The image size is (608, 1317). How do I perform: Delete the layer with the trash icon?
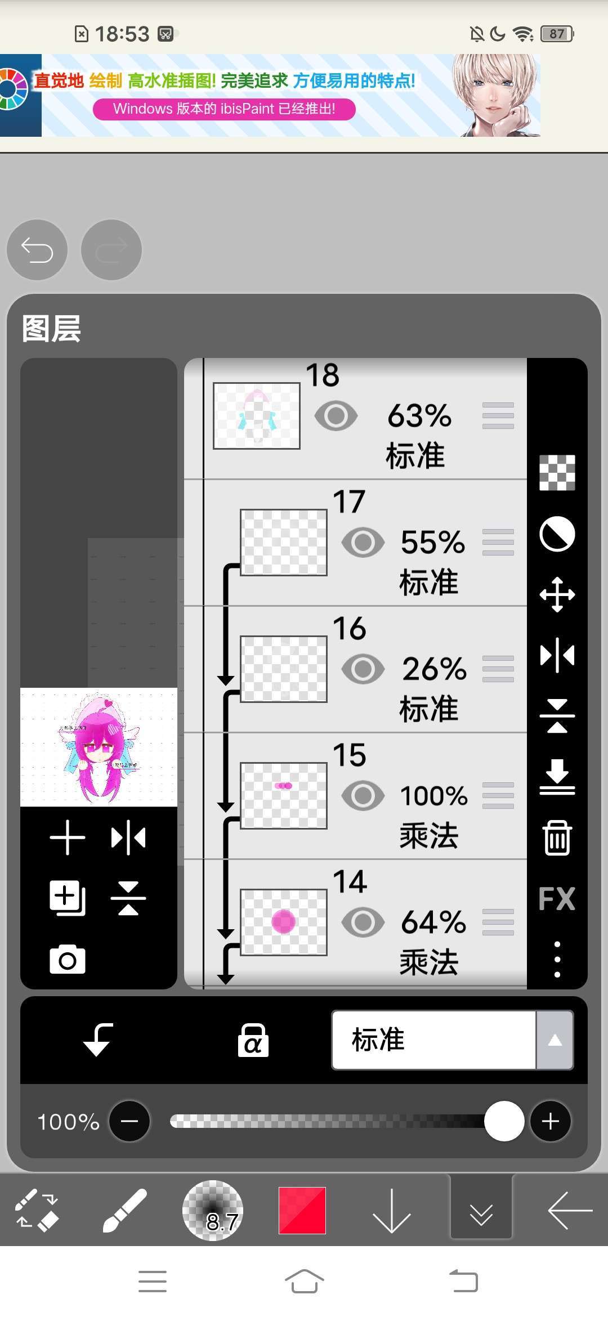point(557,838)
